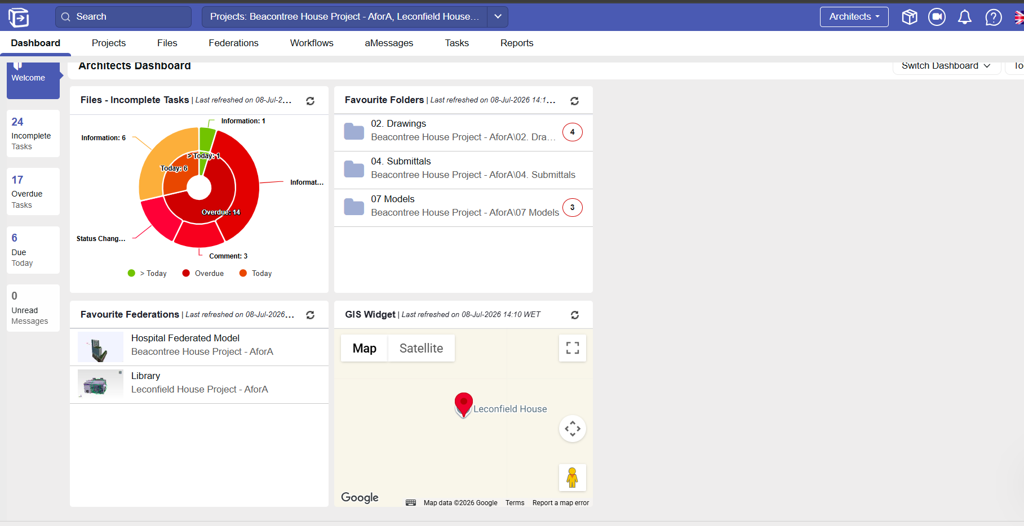Open the 04. Submittals folder row
The width and height of the screenshot is (1024, 526).
(x=463, y=170)
